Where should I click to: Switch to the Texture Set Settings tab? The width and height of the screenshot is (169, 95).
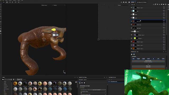(142, 2)
